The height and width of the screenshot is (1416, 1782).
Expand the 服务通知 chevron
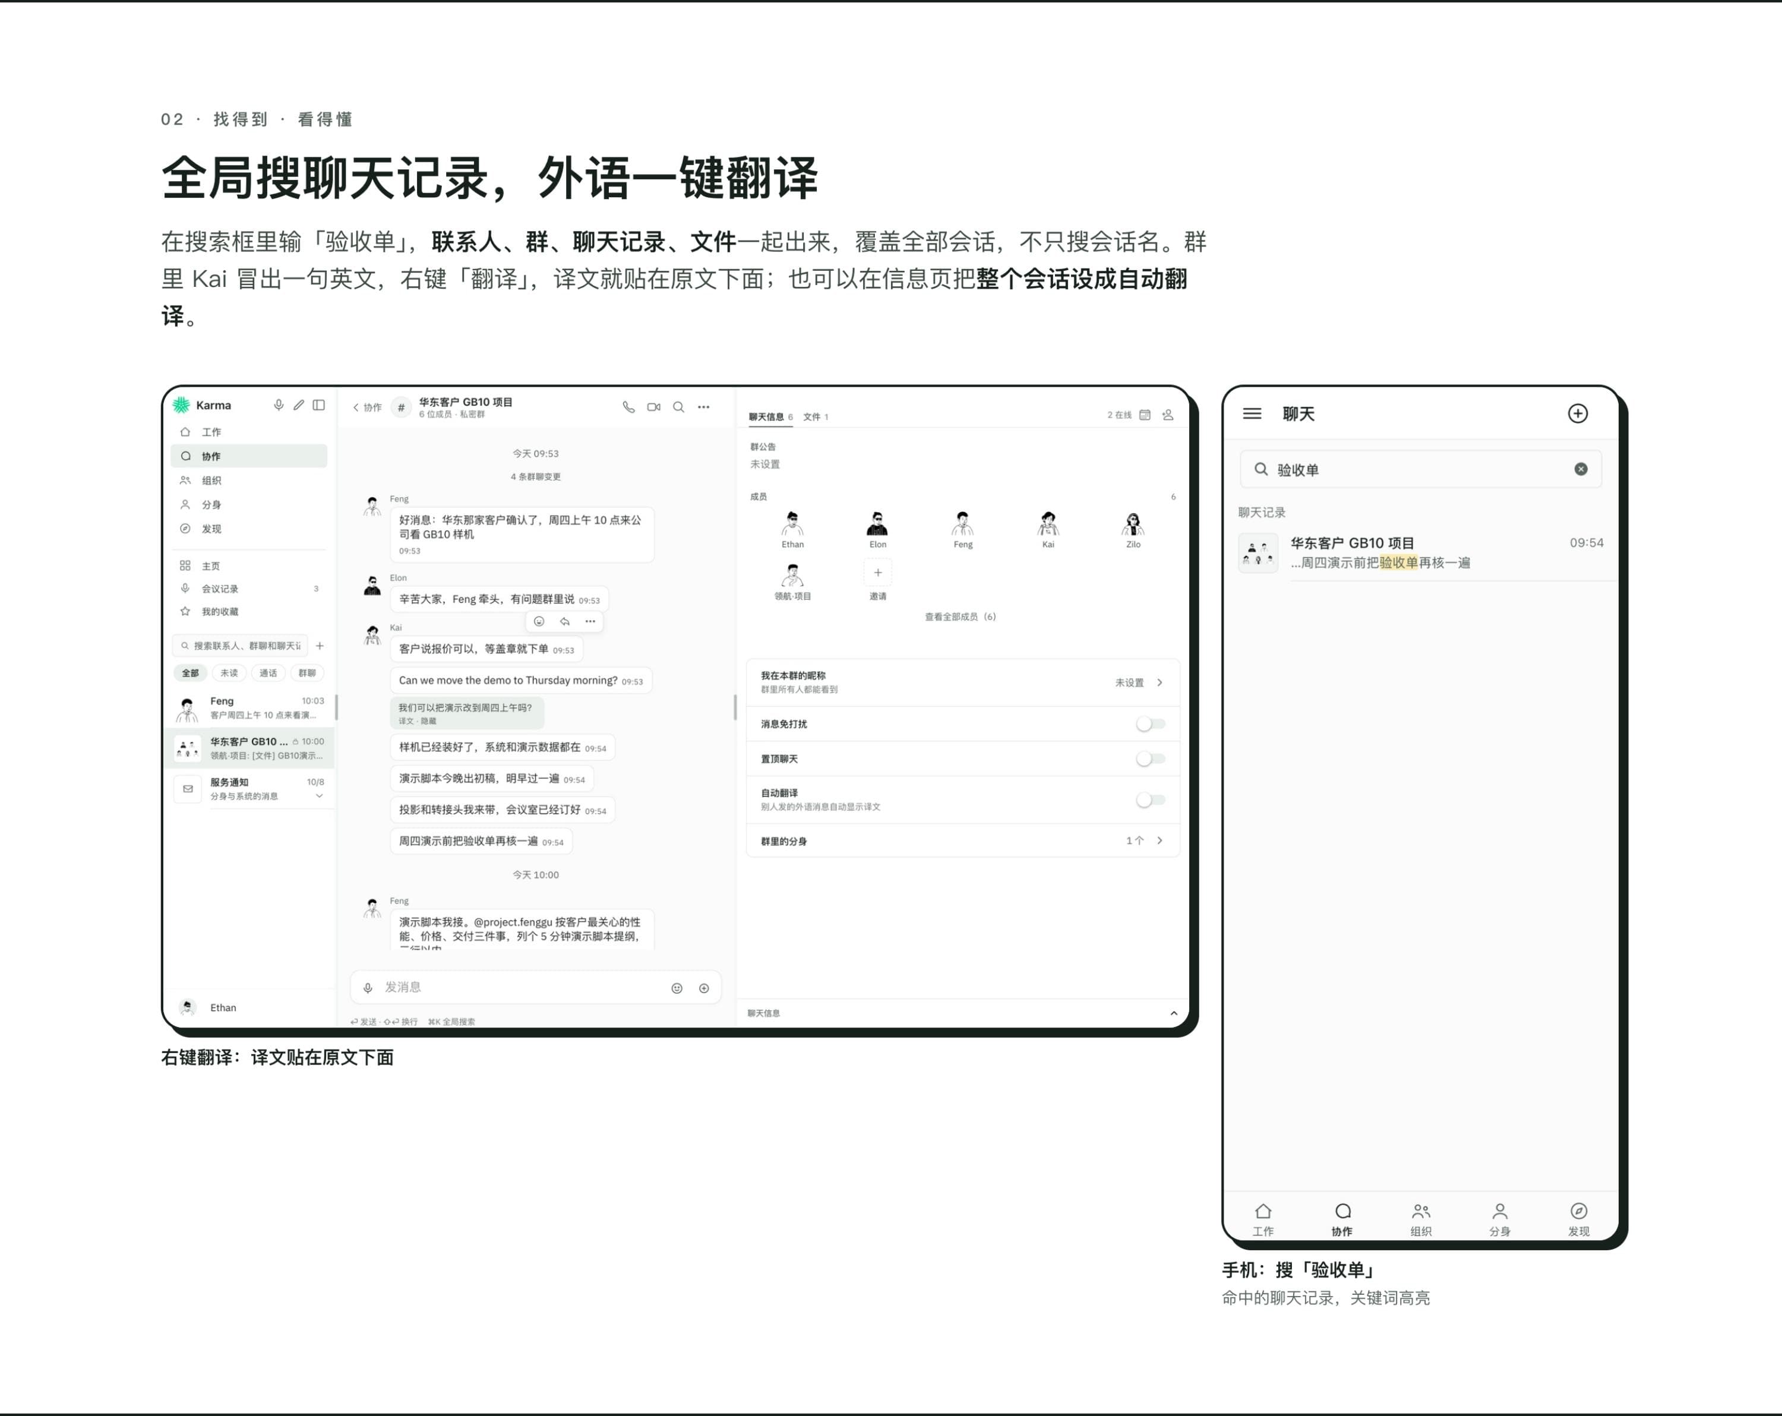319,796
